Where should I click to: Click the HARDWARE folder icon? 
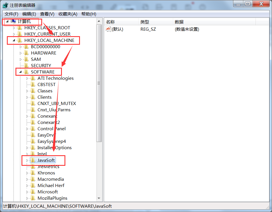27,53
